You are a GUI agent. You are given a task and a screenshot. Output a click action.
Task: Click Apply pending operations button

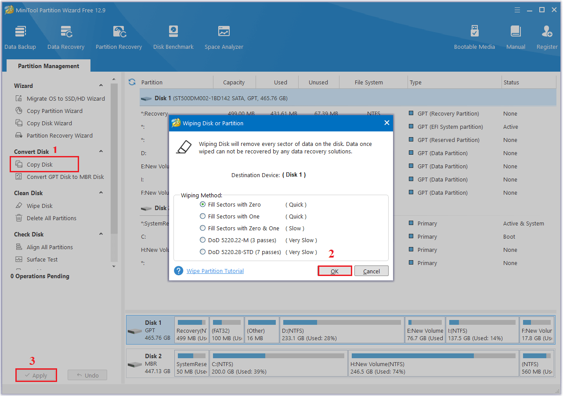[x=36, y=375]
